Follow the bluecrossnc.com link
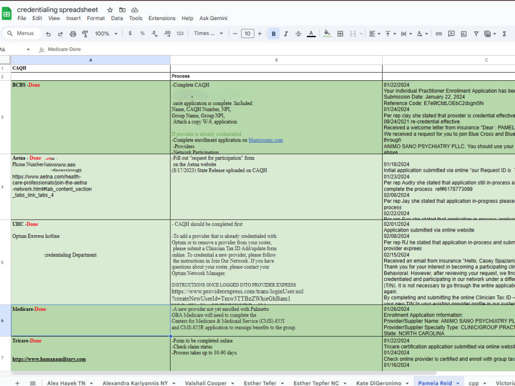Screen dimensions: 515x386 click(x=265, y=140)
